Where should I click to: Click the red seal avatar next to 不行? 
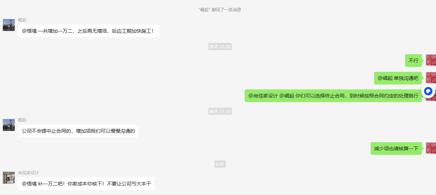tap(431, 60)
